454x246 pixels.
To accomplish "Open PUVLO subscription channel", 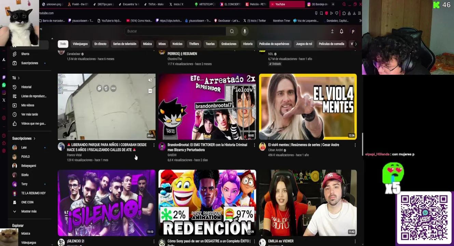I will 26,157.
